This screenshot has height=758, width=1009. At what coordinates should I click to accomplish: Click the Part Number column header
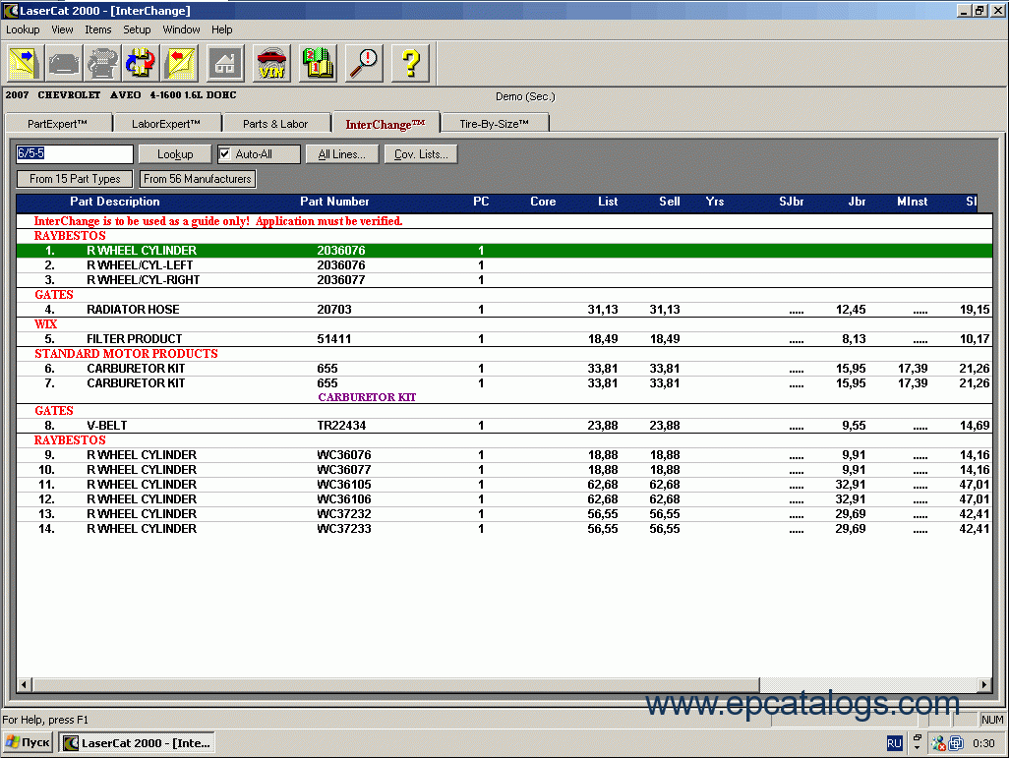334,202
